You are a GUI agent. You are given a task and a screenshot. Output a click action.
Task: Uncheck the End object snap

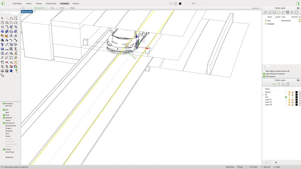[4, 110]
